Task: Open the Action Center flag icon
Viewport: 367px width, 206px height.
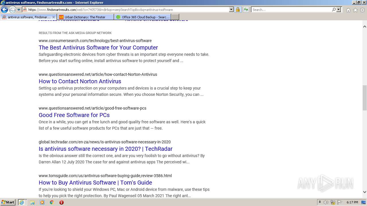Action: pyautogui.click(x=340, y=202)
